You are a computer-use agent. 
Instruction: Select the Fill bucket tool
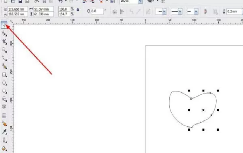[4, 148]
